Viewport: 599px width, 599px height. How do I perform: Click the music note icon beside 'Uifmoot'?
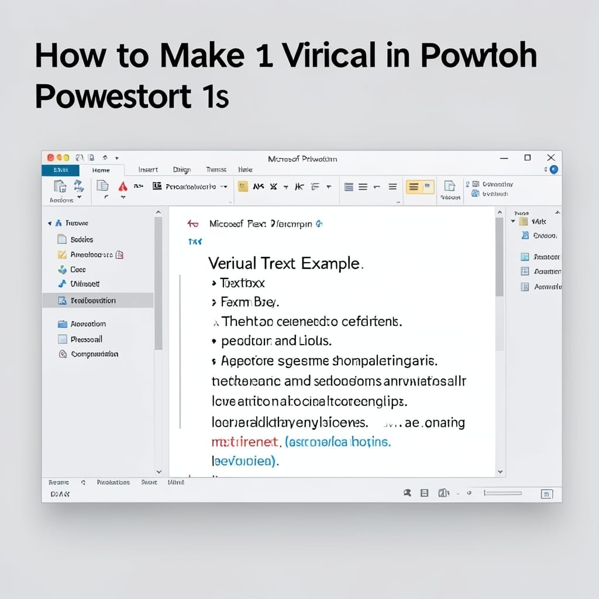coord(62,284)
